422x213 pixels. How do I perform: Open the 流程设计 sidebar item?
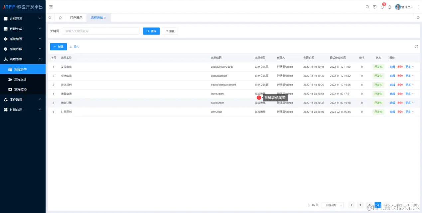23,79
